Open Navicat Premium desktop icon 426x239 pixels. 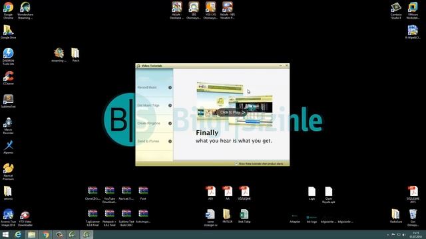click(8, 171)
